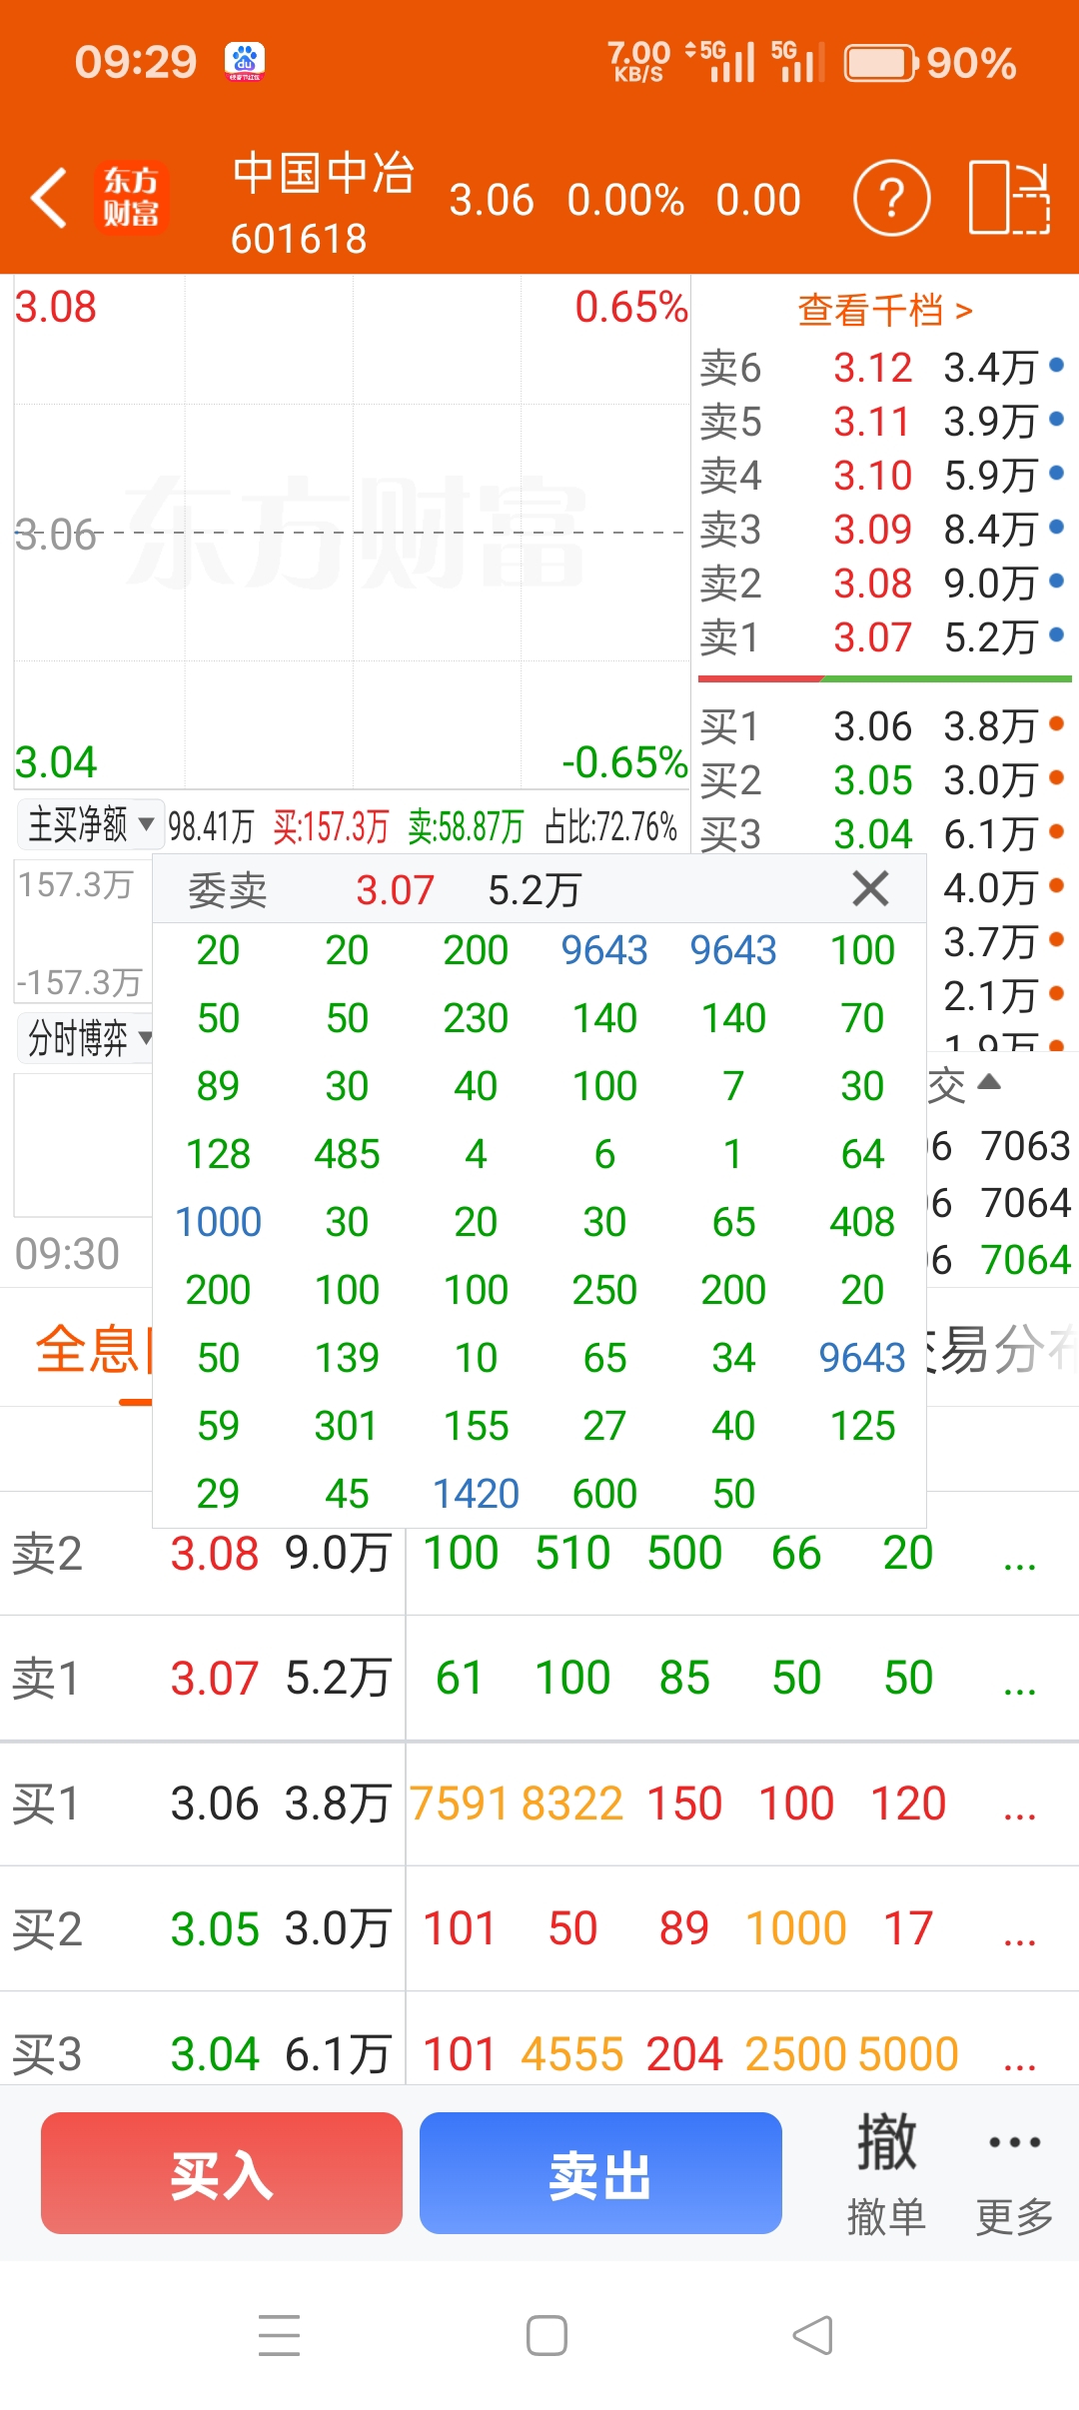Screen dimensions: 1079x2410
Task: Tap the Android back triangle icon
Action: [813, 2335]
